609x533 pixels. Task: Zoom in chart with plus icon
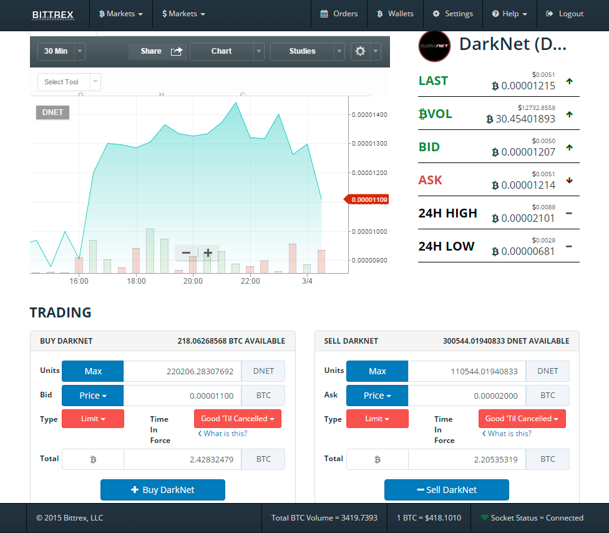pos(208,253)
